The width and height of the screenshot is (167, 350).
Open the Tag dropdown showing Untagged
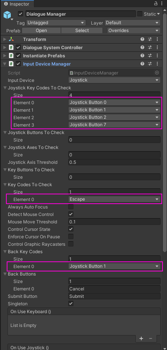56,23
